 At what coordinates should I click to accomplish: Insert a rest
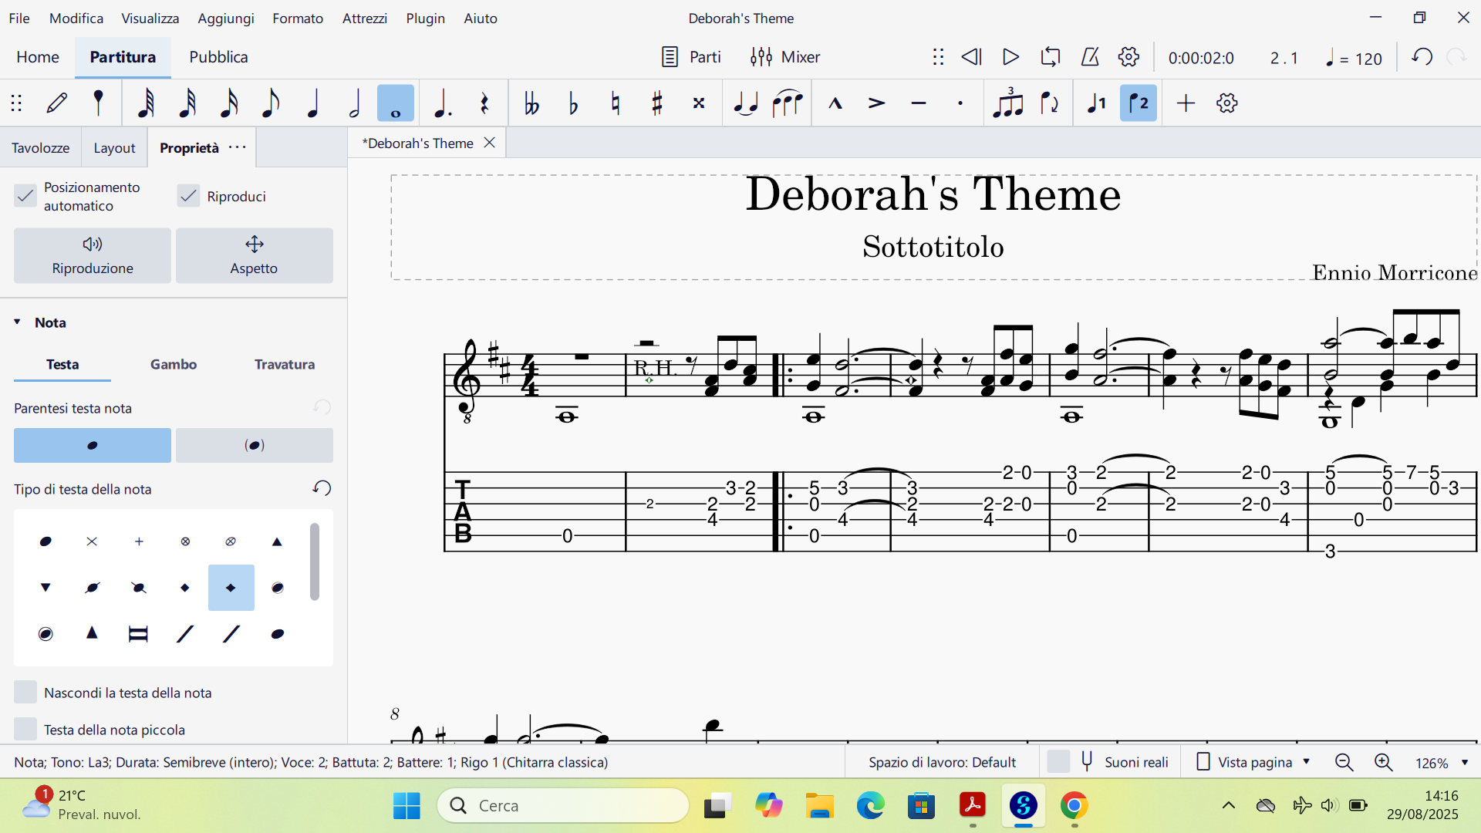click(484, 103)
